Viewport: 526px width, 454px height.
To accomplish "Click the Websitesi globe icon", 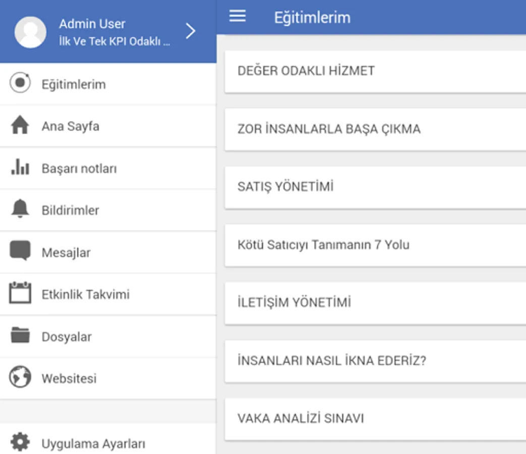I will 20,377.
